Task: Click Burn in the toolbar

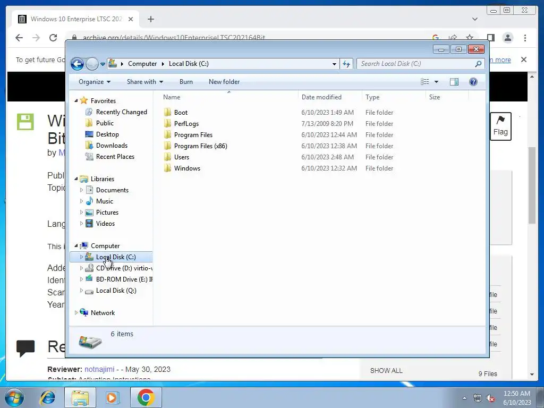Action: (x=186, y=82)
